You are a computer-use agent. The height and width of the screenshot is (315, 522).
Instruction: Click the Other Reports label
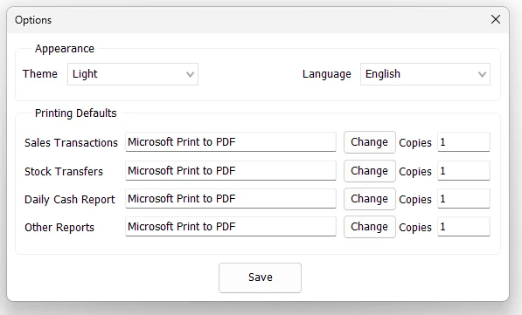click(x=59, y=228)
